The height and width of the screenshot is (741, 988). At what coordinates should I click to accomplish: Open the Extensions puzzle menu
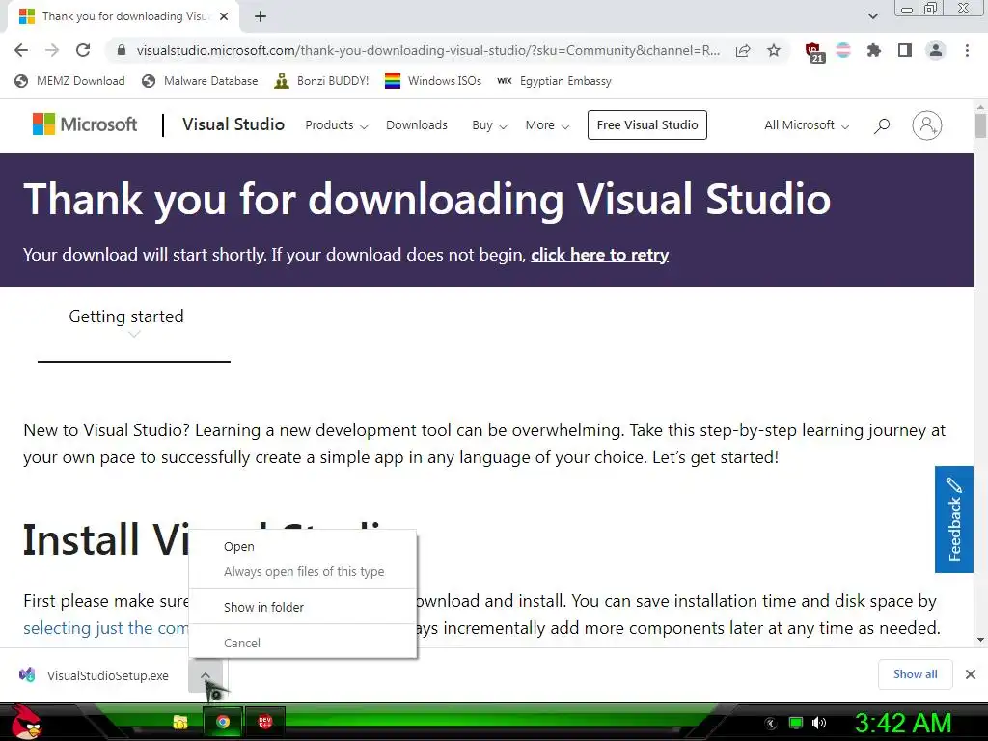(874, 50)
